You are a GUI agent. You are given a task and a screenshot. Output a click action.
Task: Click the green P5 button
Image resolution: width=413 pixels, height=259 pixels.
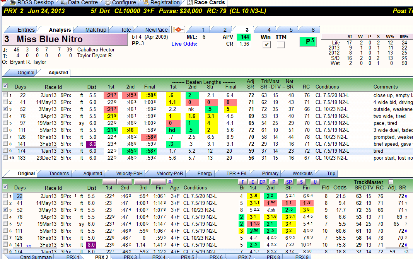pos(308,41)
